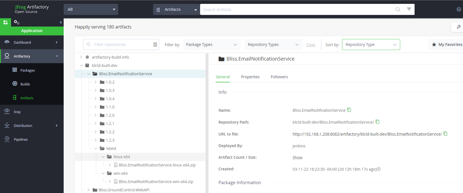Open the Sort by Repository Type dropdown
The height and width of the screenshot is (193, 463).
click(371, 45)
